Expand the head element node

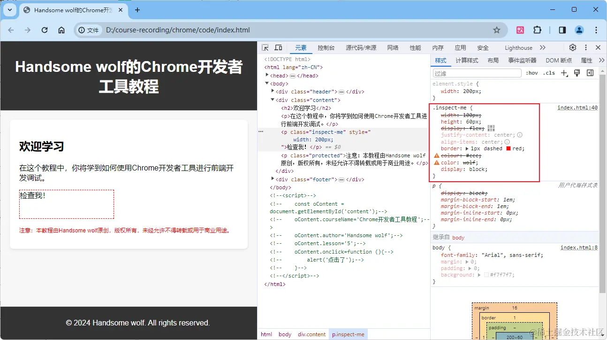tap(267, 75)
